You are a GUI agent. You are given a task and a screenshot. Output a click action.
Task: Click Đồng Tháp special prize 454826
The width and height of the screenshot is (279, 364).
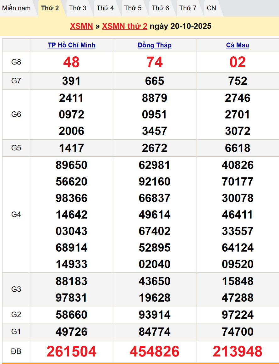155,351
